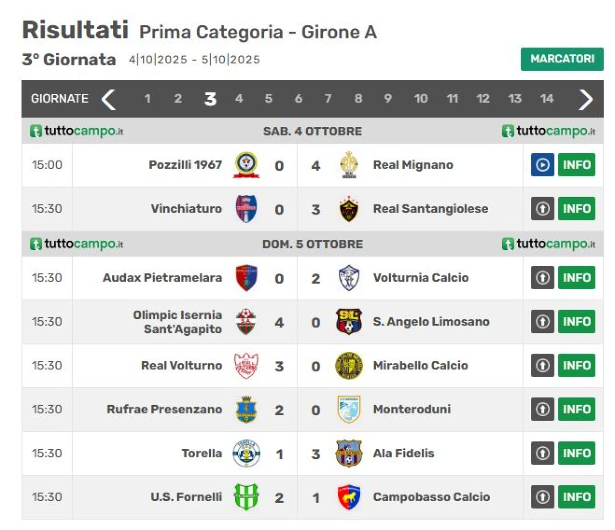615x530 pixels.
Task: Open video play icon for Pozzilli match
Action: [x=542, y=165]
